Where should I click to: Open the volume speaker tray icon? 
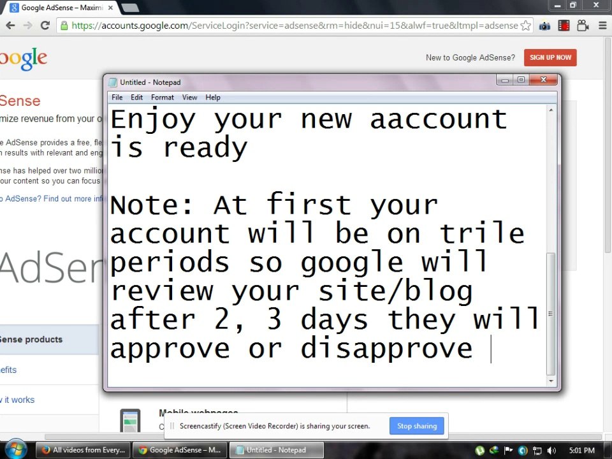[551, 451]
